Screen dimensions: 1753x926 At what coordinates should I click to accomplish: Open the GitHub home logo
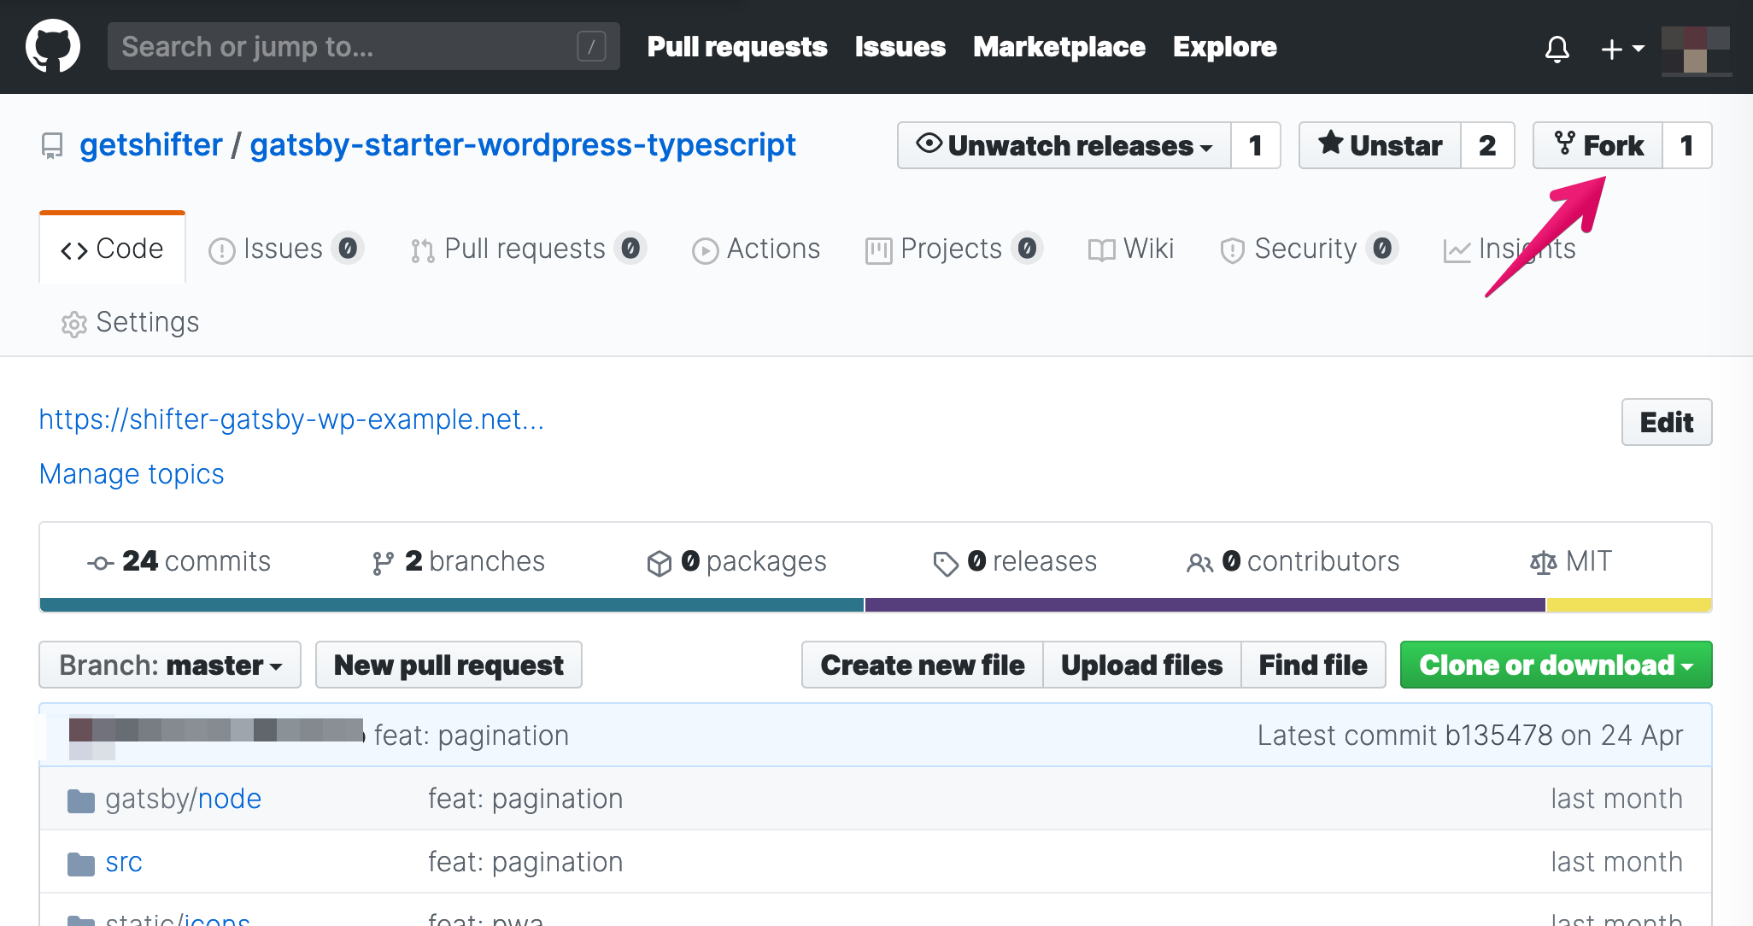53,46
